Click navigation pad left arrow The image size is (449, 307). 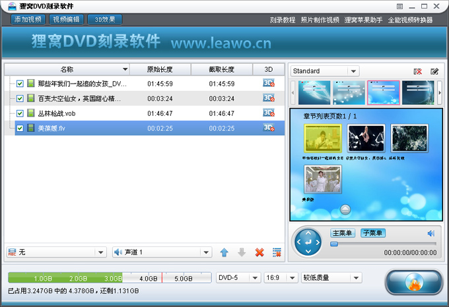click(x=298, y=242)
